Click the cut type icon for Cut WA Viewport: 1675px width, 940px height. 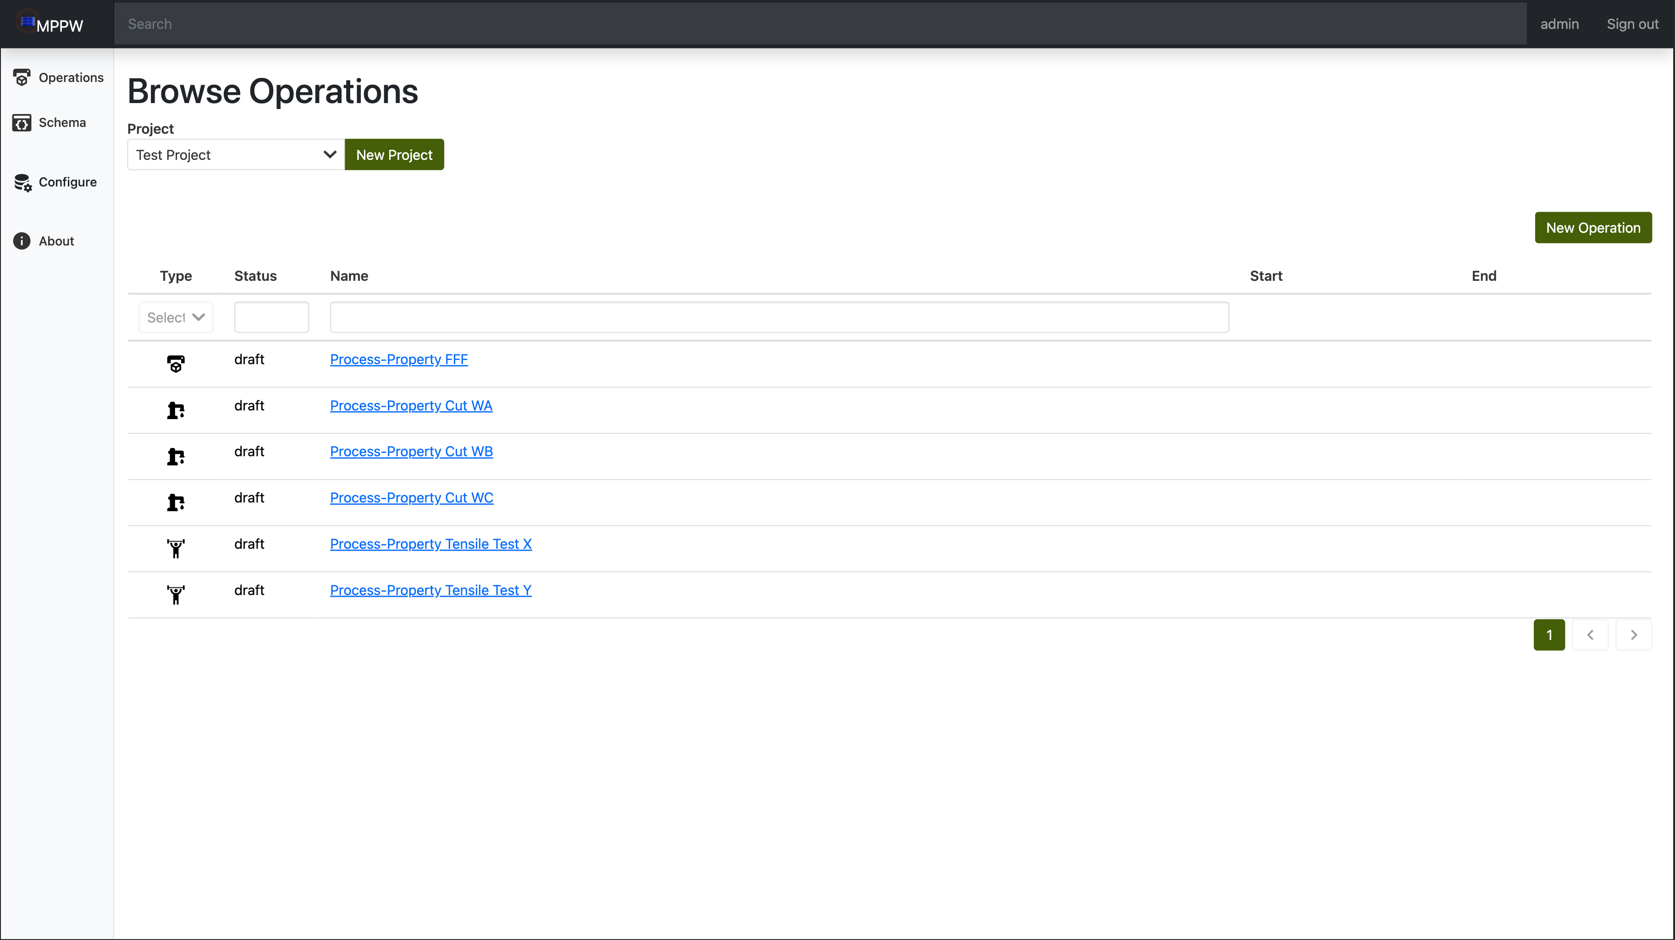point(176,410)
